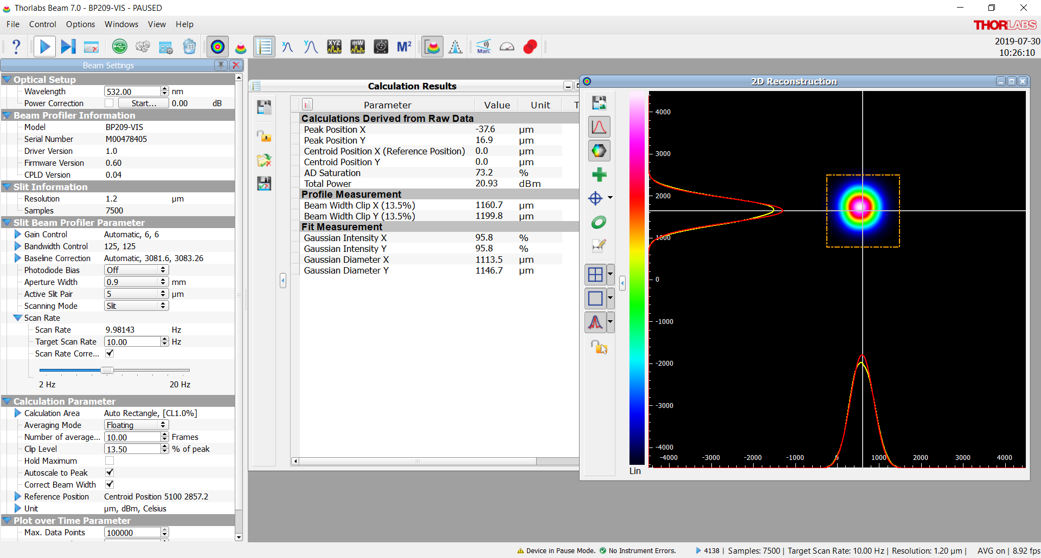Open the Scanning Mode dropdown

pos(136,306)
